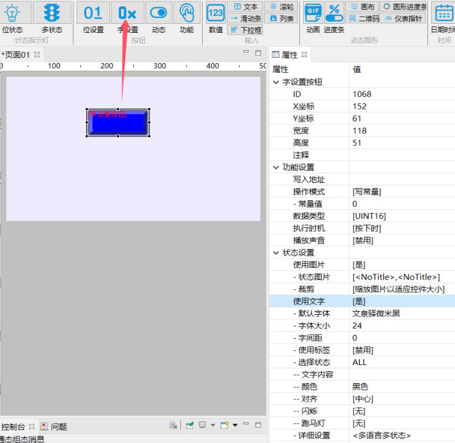
Task: Open the 下拉框 dropdown control tool
Action: pyautogui.click(x=245, y=30)
